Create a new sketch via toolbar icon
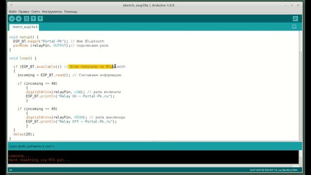This screenshot has width=311, height=175. tap(26, 18)
